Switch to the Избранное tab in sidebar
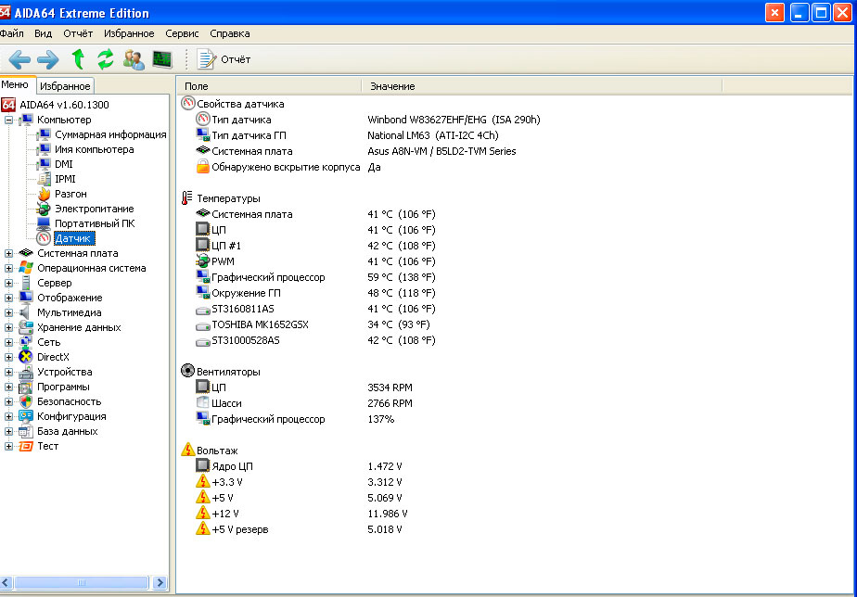This screenshot has height=597, width=857. pos(65,86)
